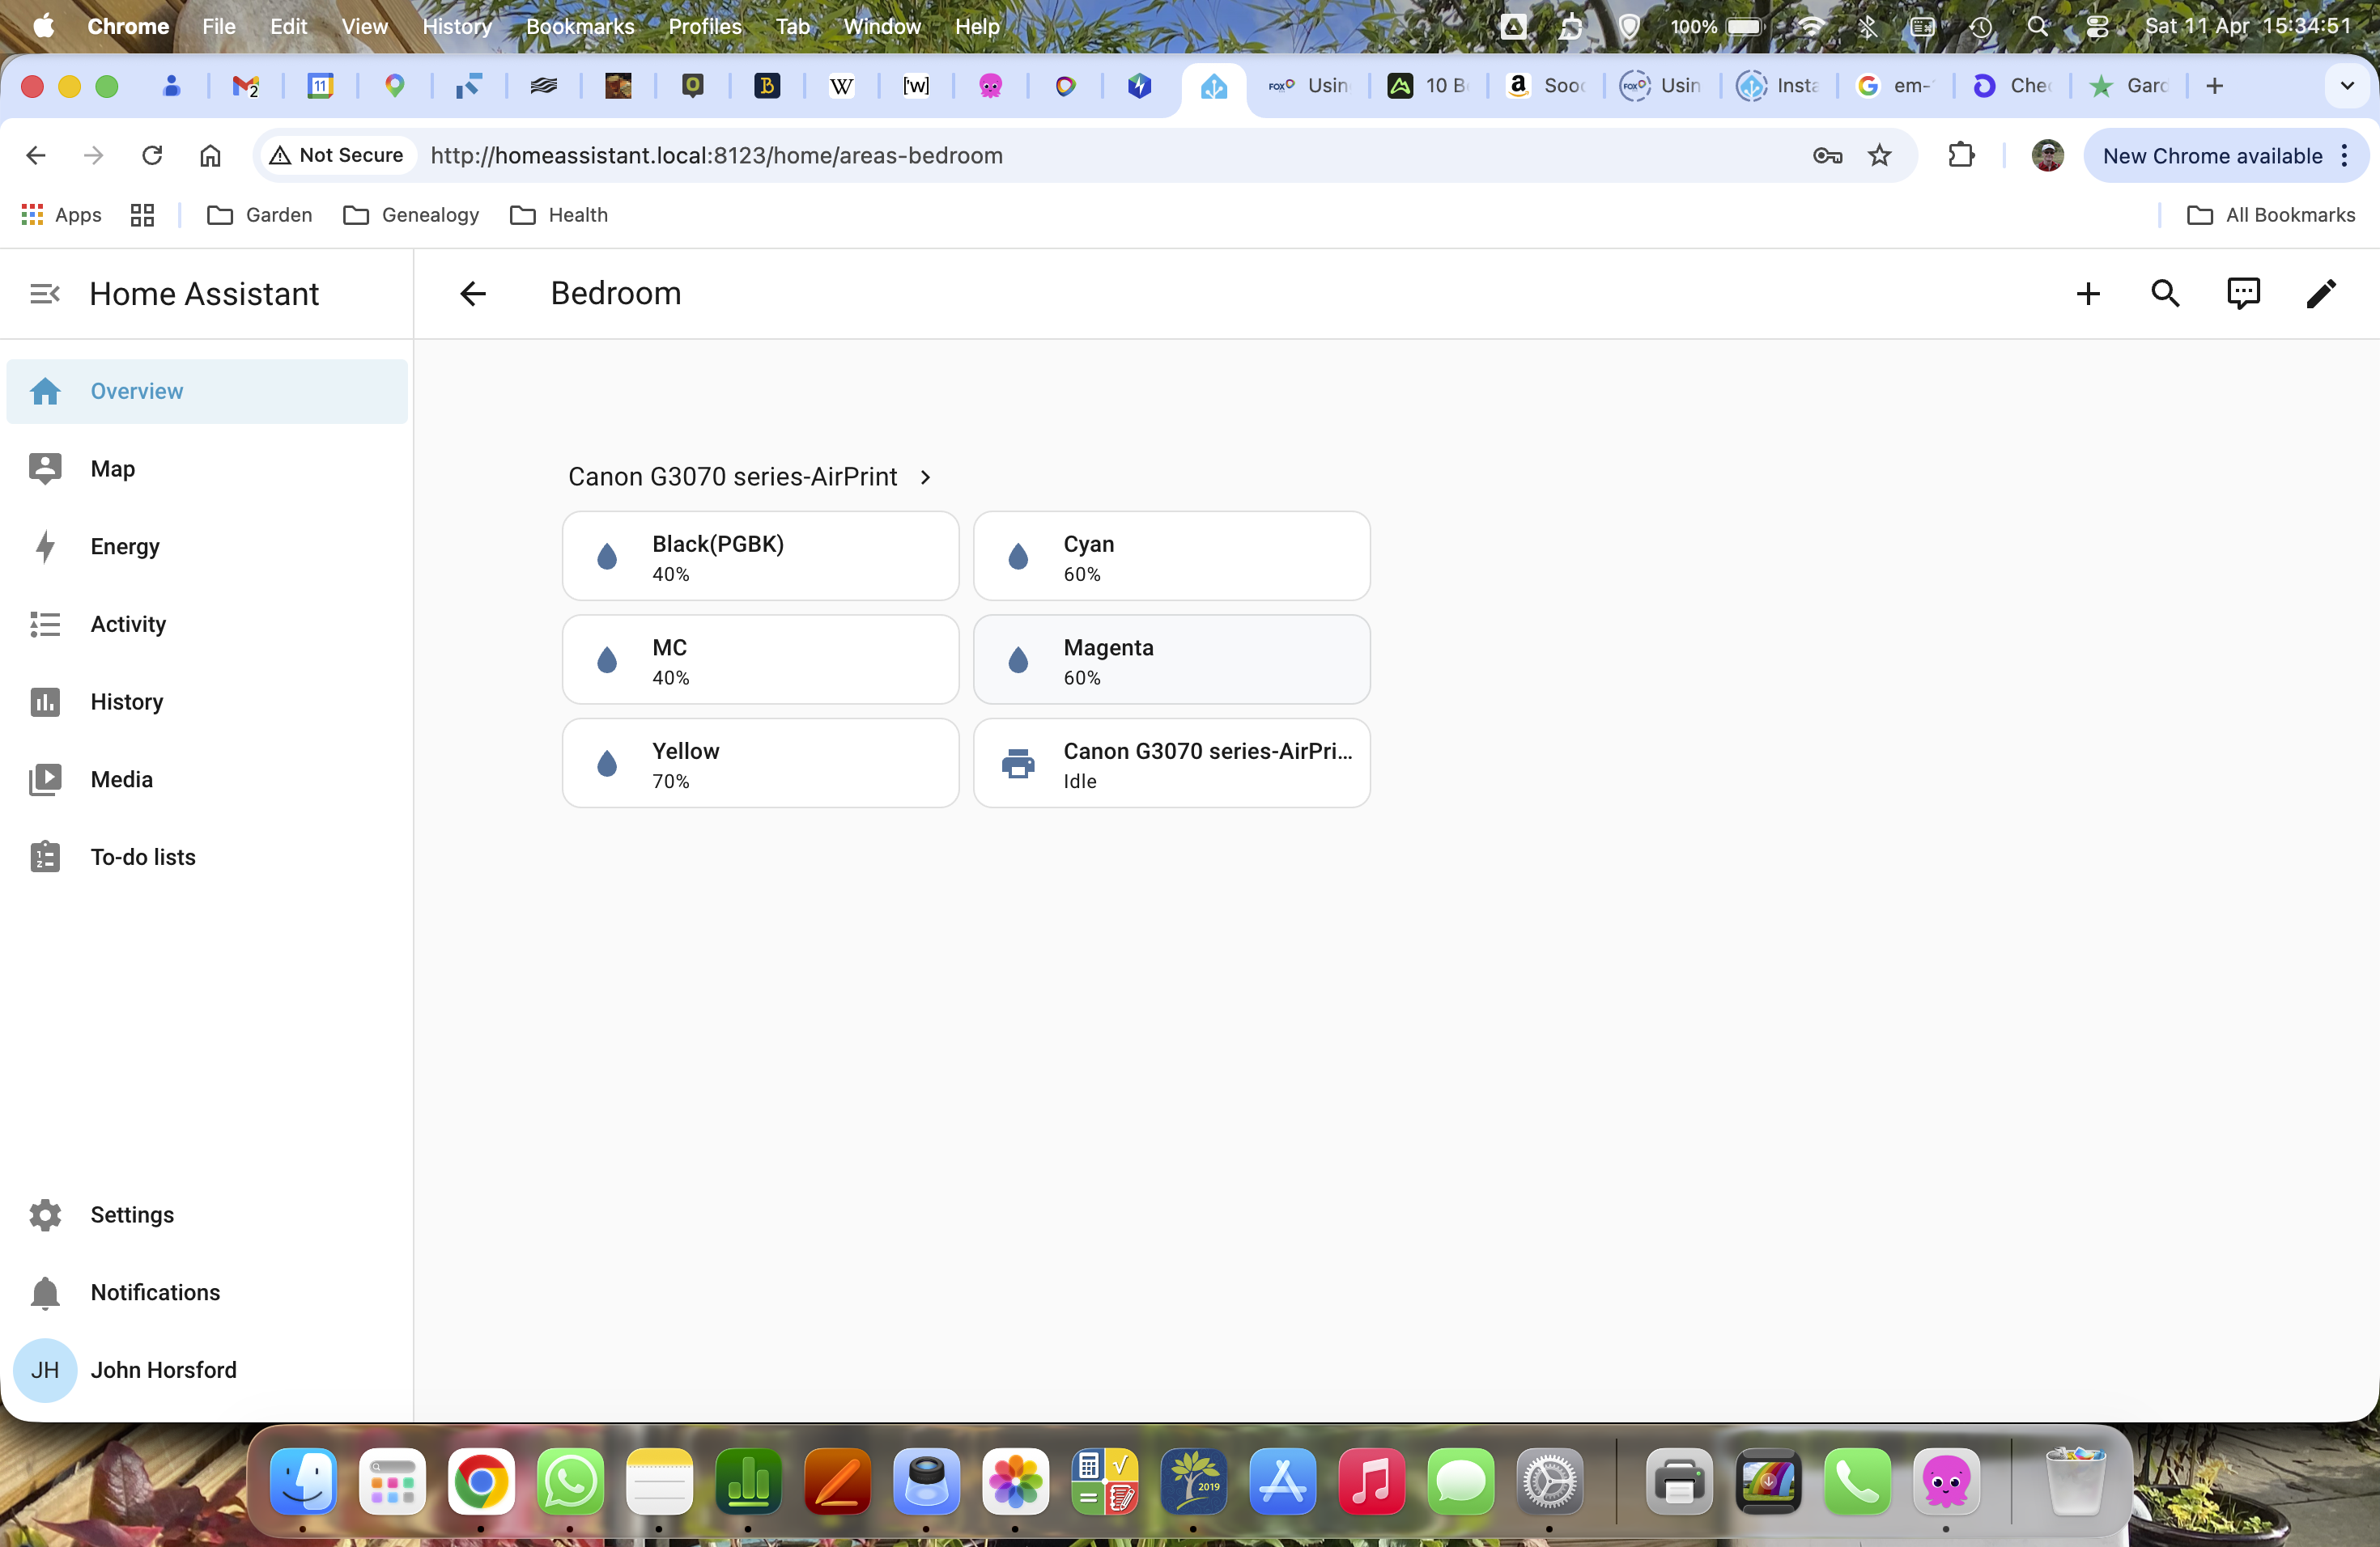Open the Assist chat bubble icon
The image size is (2380, 1547).
pyautogui.click(x=2243, y=294)
